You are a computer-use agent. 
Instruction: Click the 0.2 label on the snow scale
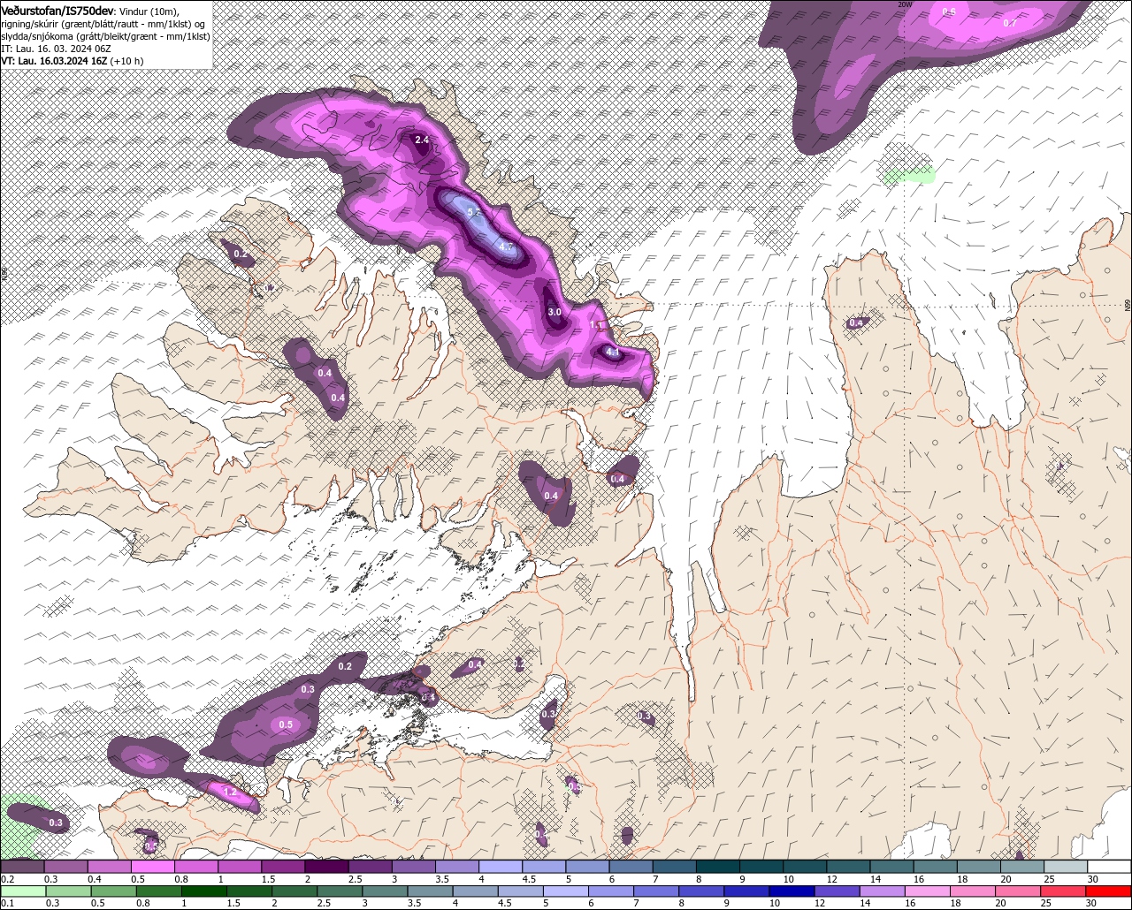[7, 879]
